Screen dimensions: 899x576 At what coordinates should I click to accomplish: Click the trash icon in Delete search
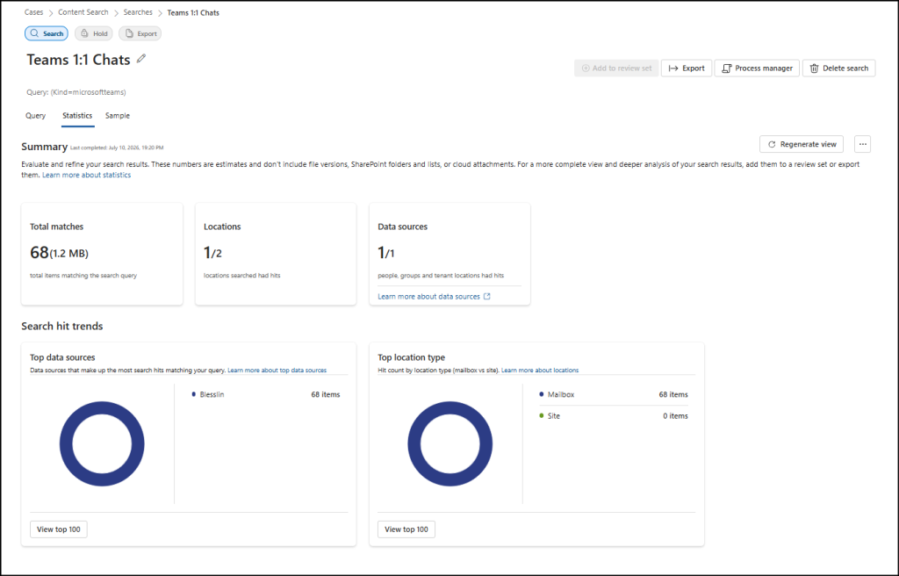814,68
